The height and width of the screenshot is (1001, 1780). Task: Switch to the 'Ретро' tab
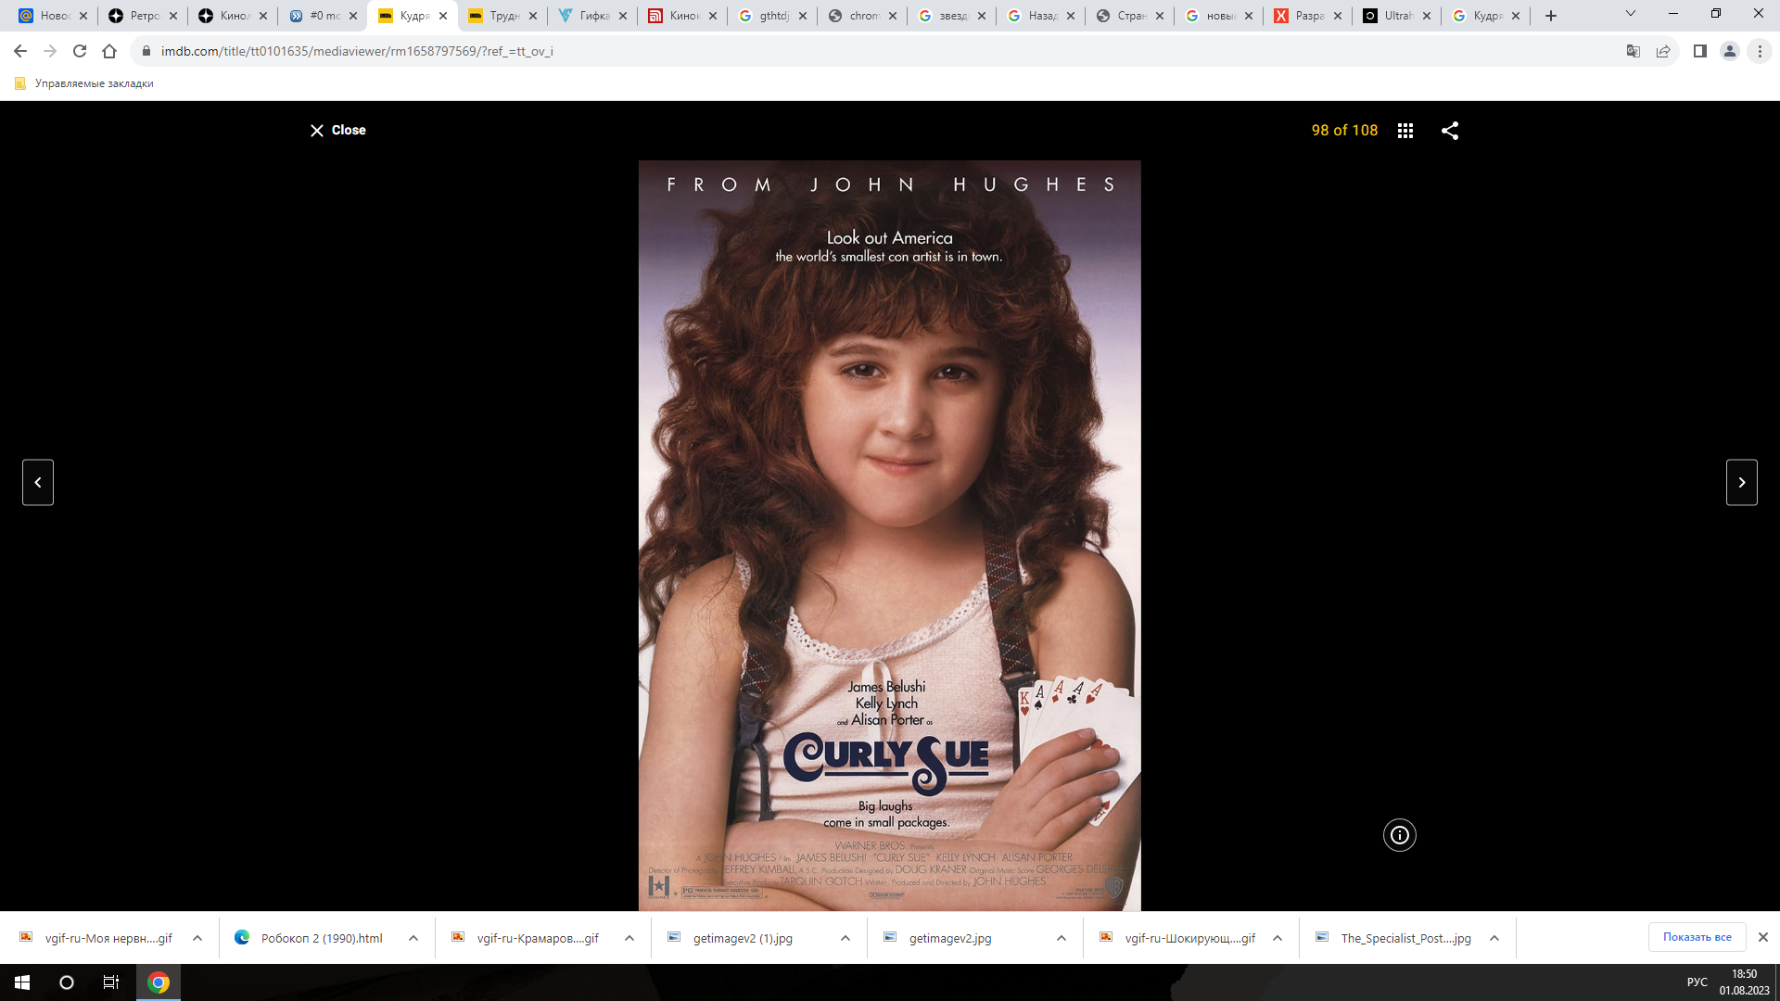point(142,16)
